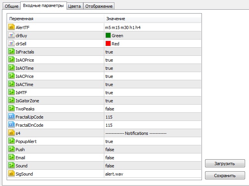Click the color-type icon beside clrSell

(11, 43)
